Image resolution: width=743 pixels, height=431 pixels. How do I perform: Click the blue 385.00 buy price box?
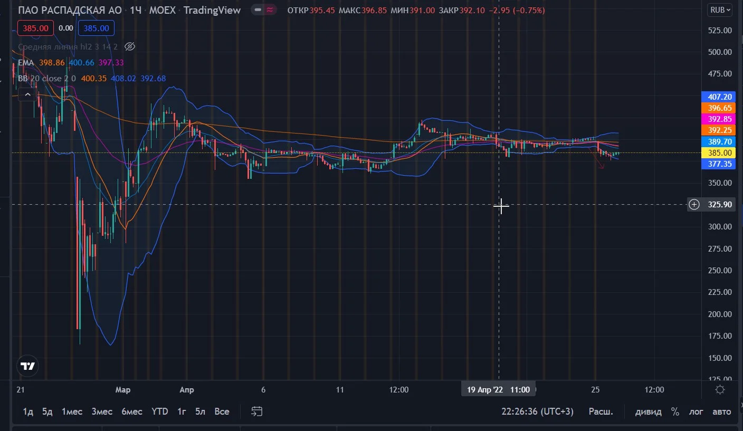[x=96, y=28]
